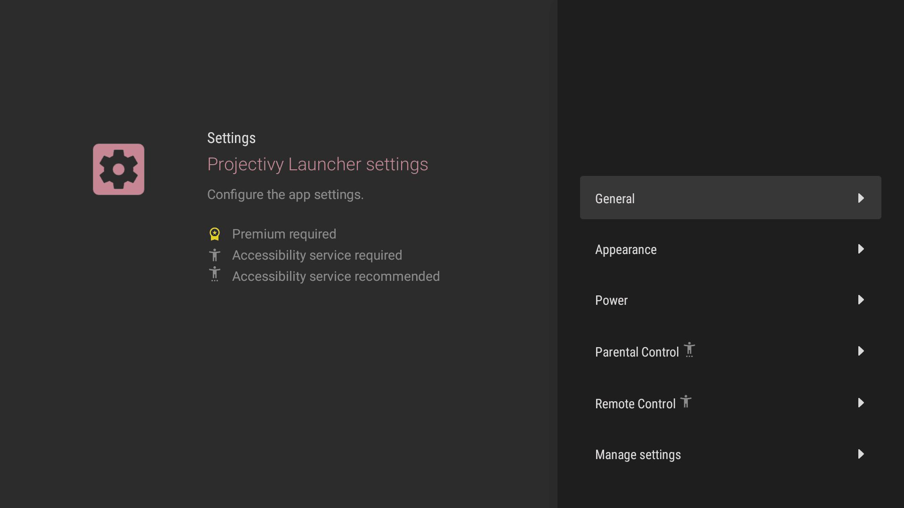Click the 'Projectivy Launcher settings' title
Viewport: 904px width, 508px height.
[x=318, y=164]
